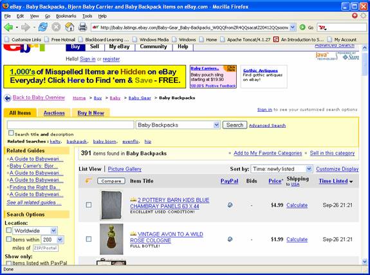Switch to the Buy It Now tab
The width and height of the screenshot is (370, 275).
tap(91, 113)
